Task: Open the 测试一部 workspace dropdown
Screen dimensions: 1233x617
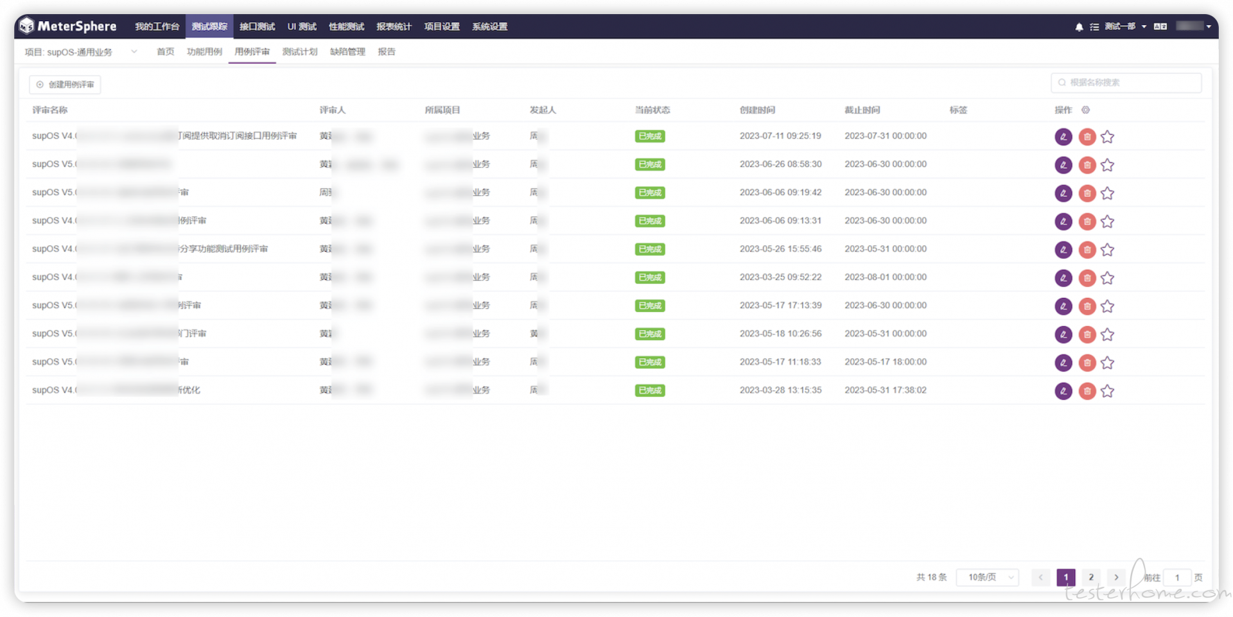Action: pos(1126,27)
